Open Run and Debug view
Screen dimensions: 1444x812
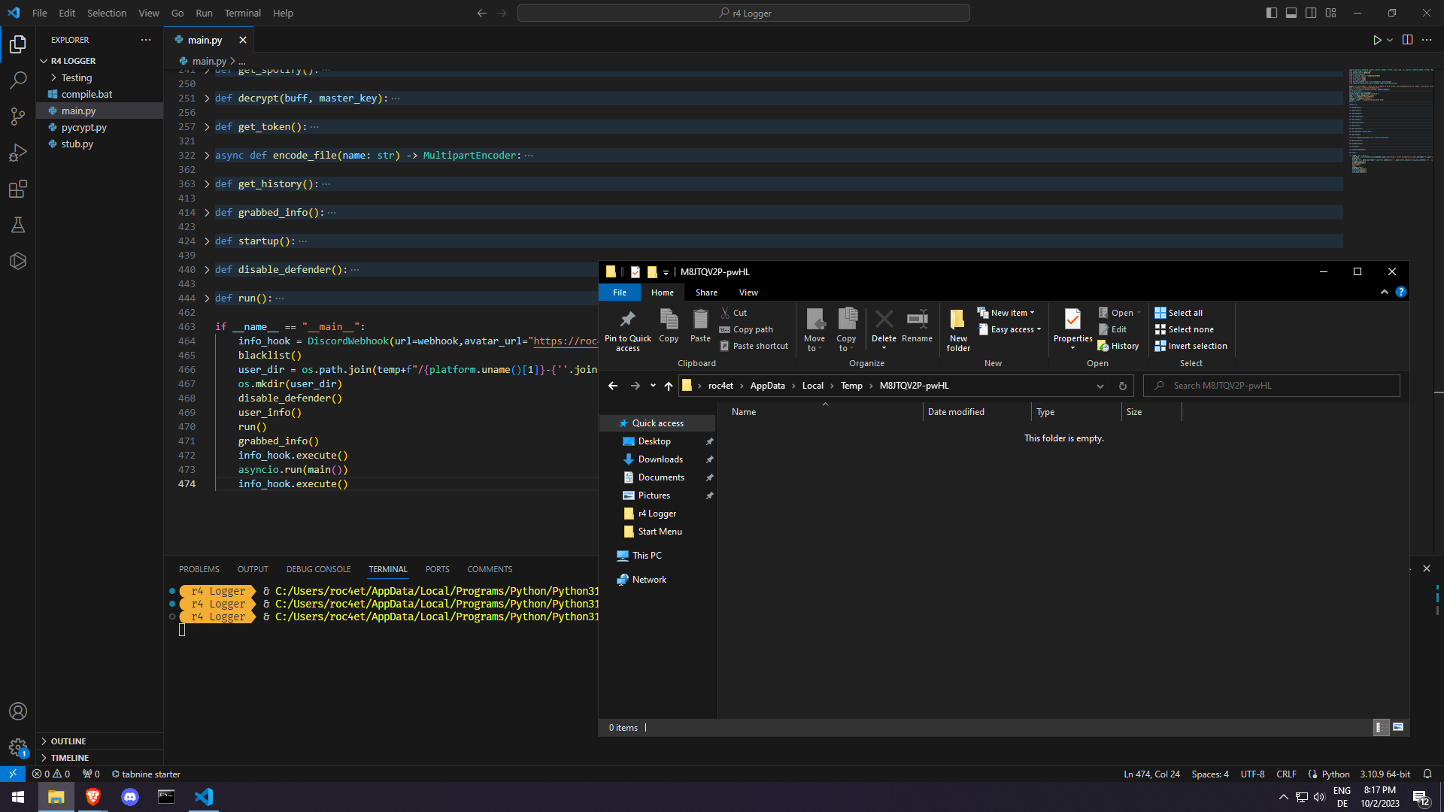18,153
